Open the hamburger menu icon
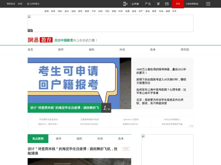Screen dimensions: 221x165 208,4
